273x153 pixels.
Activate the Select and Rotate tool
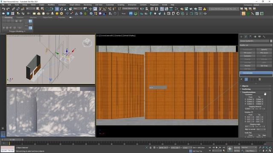pos(61,9)
